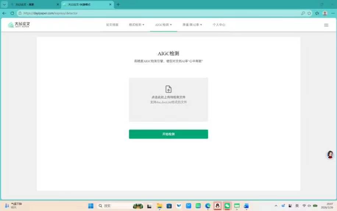Open 个人中心 in navigation
Screen dimensions: 337x211
pos(219,25)
